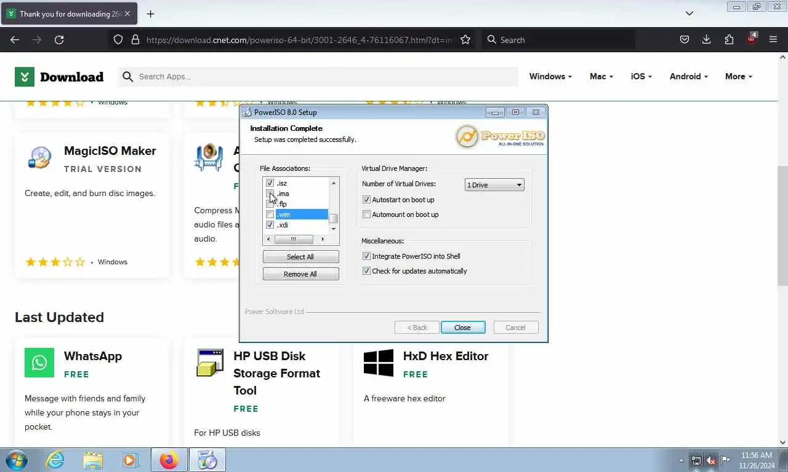Open MagicISO Maker app icon

point(39,158)
